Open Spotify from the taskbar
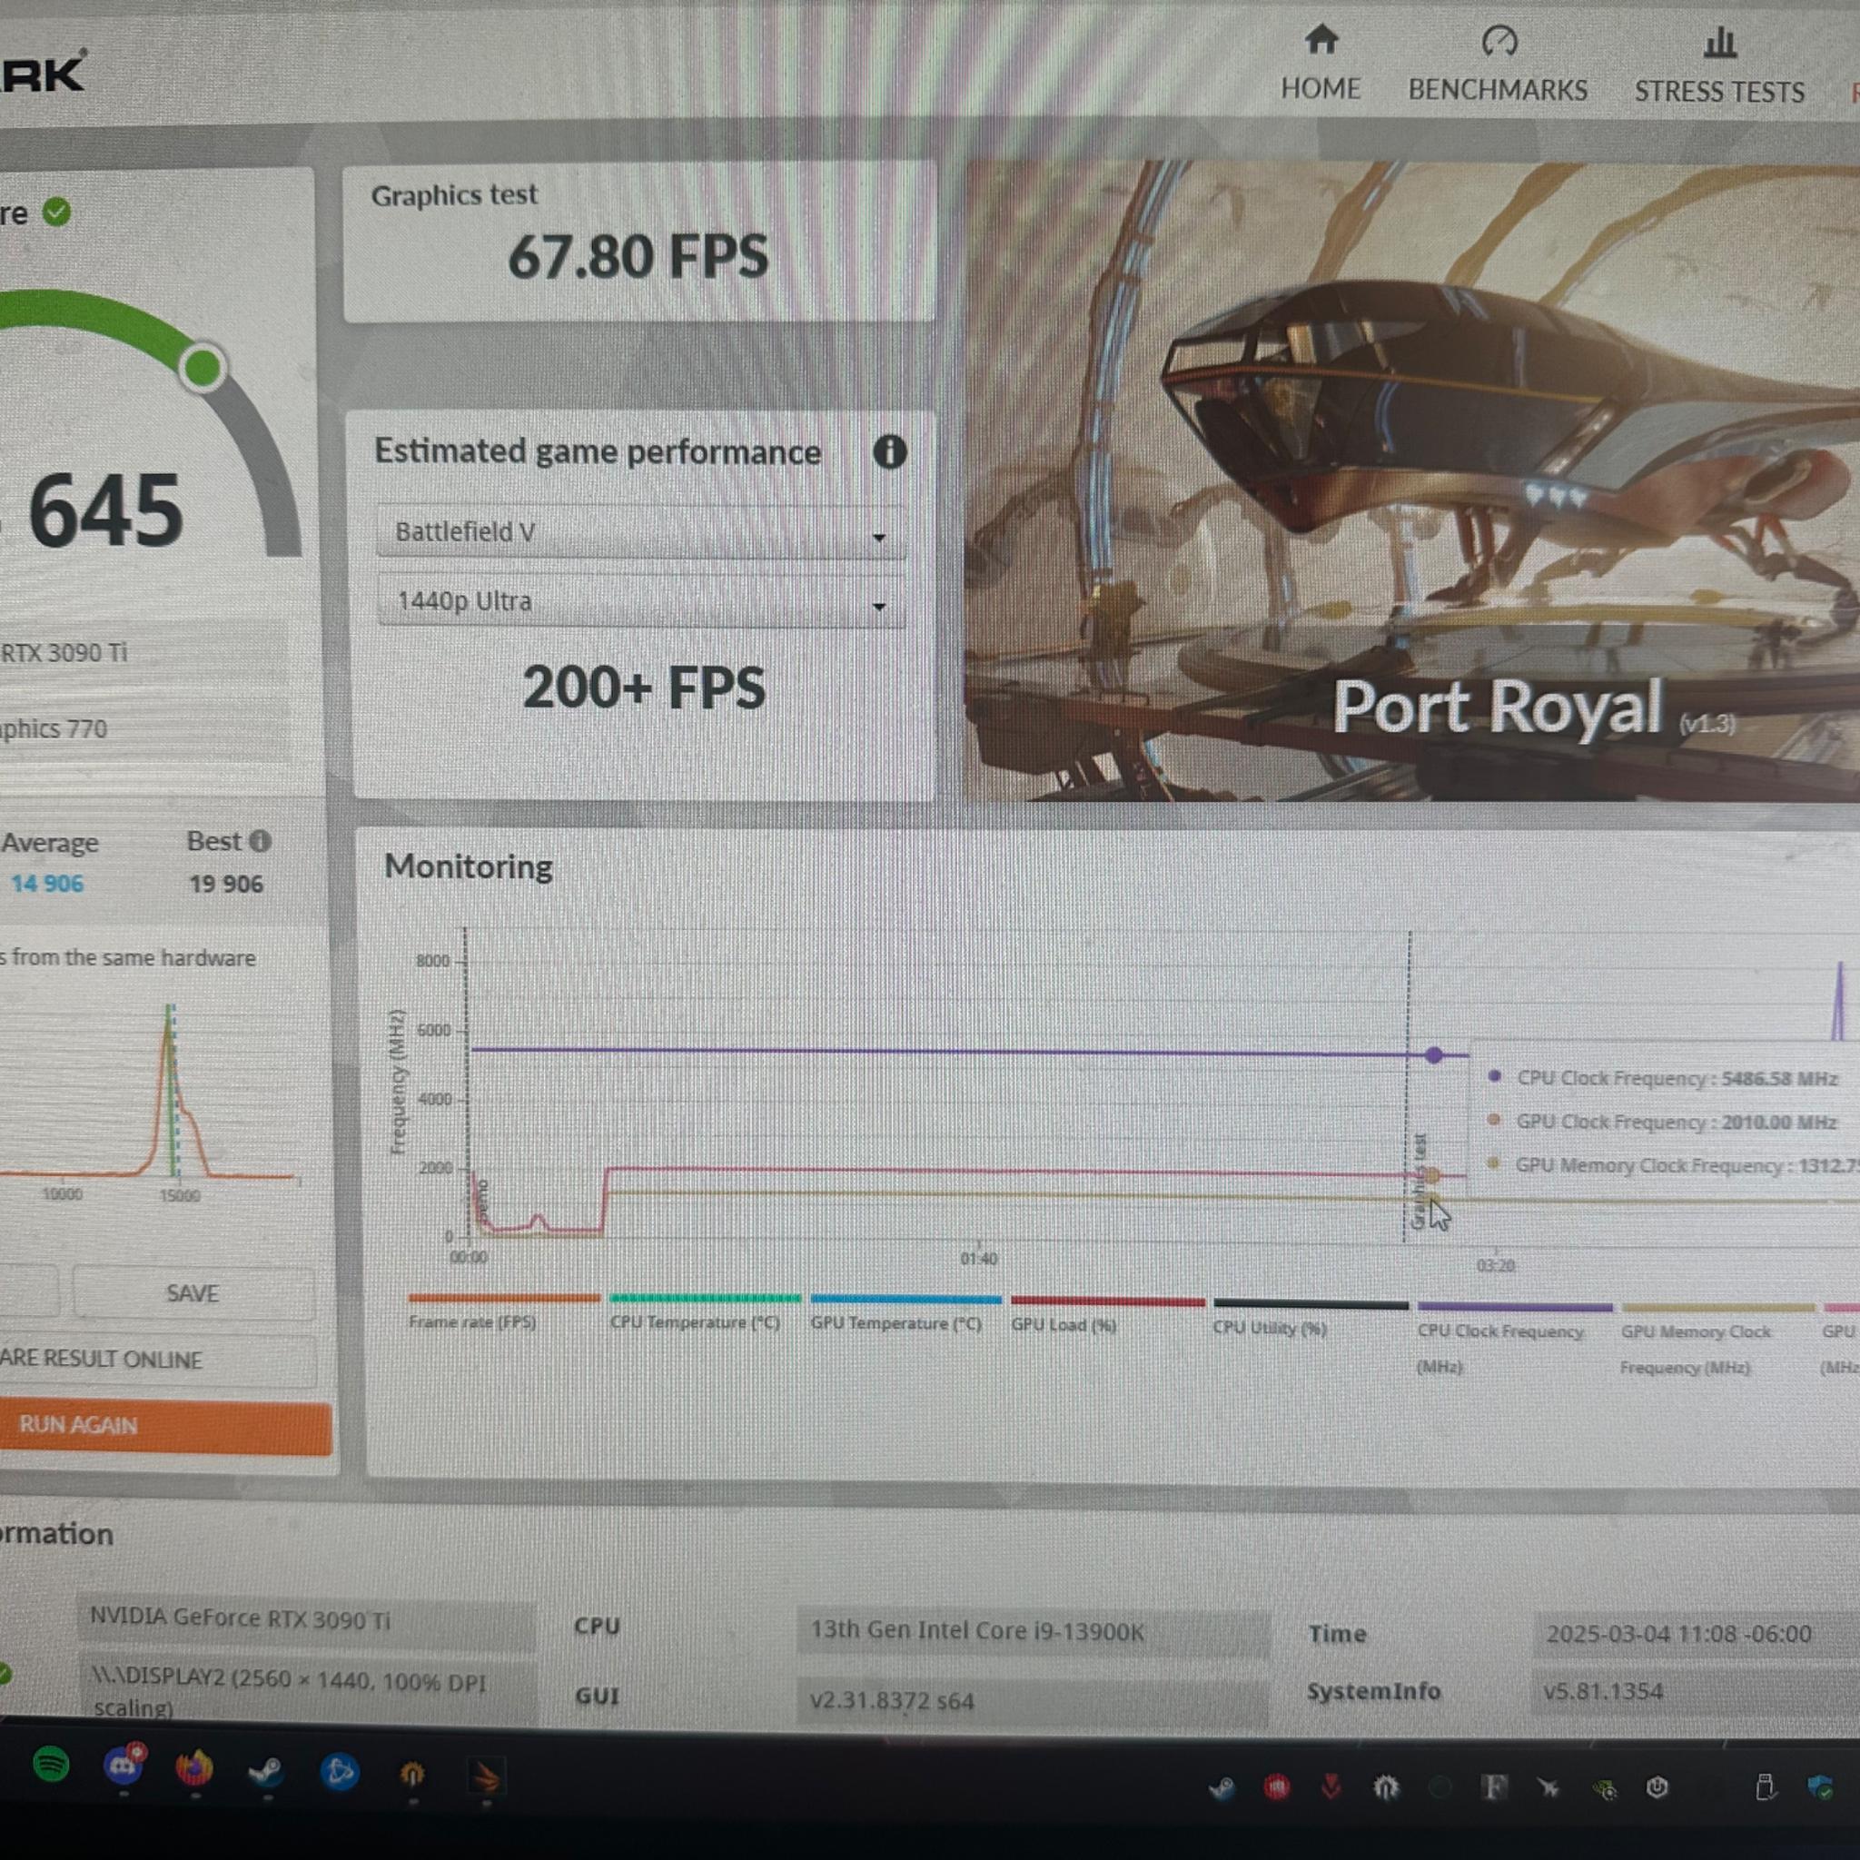1860x1860 pixels. (x=51, y=1764)
